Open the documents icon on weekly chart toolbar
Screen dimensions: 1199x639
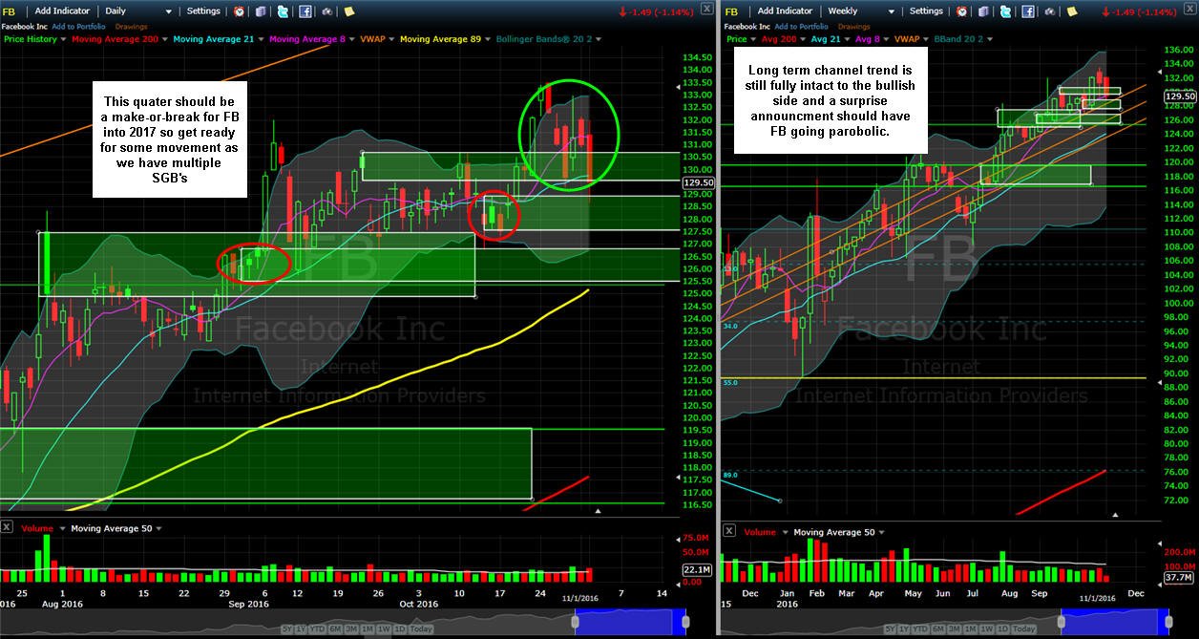click(x=983, y=11)
